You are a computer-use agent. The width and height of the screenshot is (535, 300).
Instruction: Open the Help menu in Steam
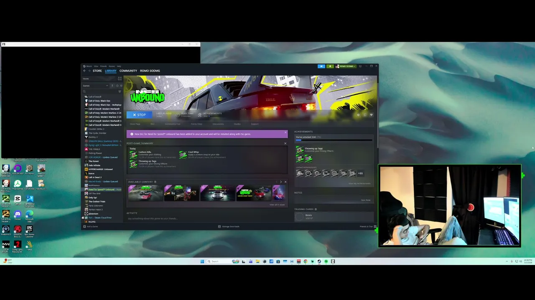click(x=119, y=66)
